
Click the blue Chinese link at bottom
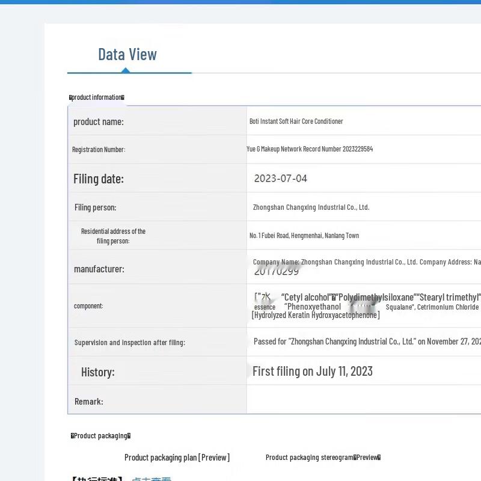click(152, 479)
